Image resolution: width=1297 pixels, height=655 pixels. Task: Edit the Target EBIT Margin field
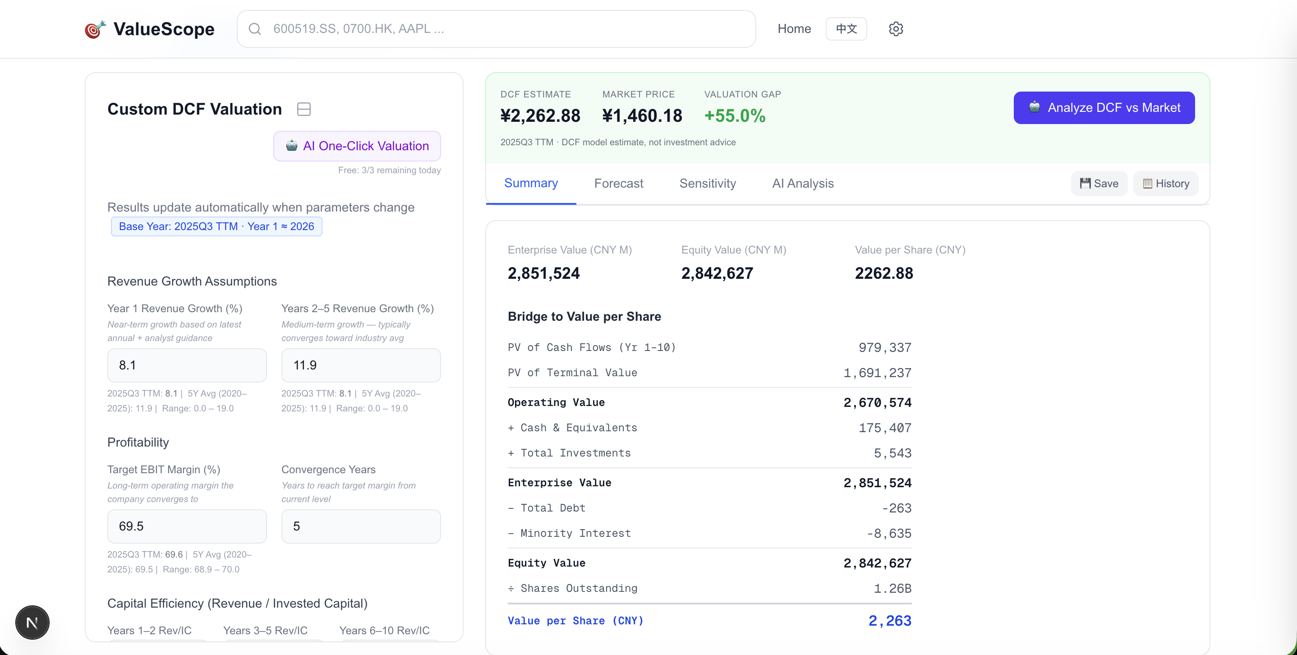pyautogui.click(x=187, y=526)
